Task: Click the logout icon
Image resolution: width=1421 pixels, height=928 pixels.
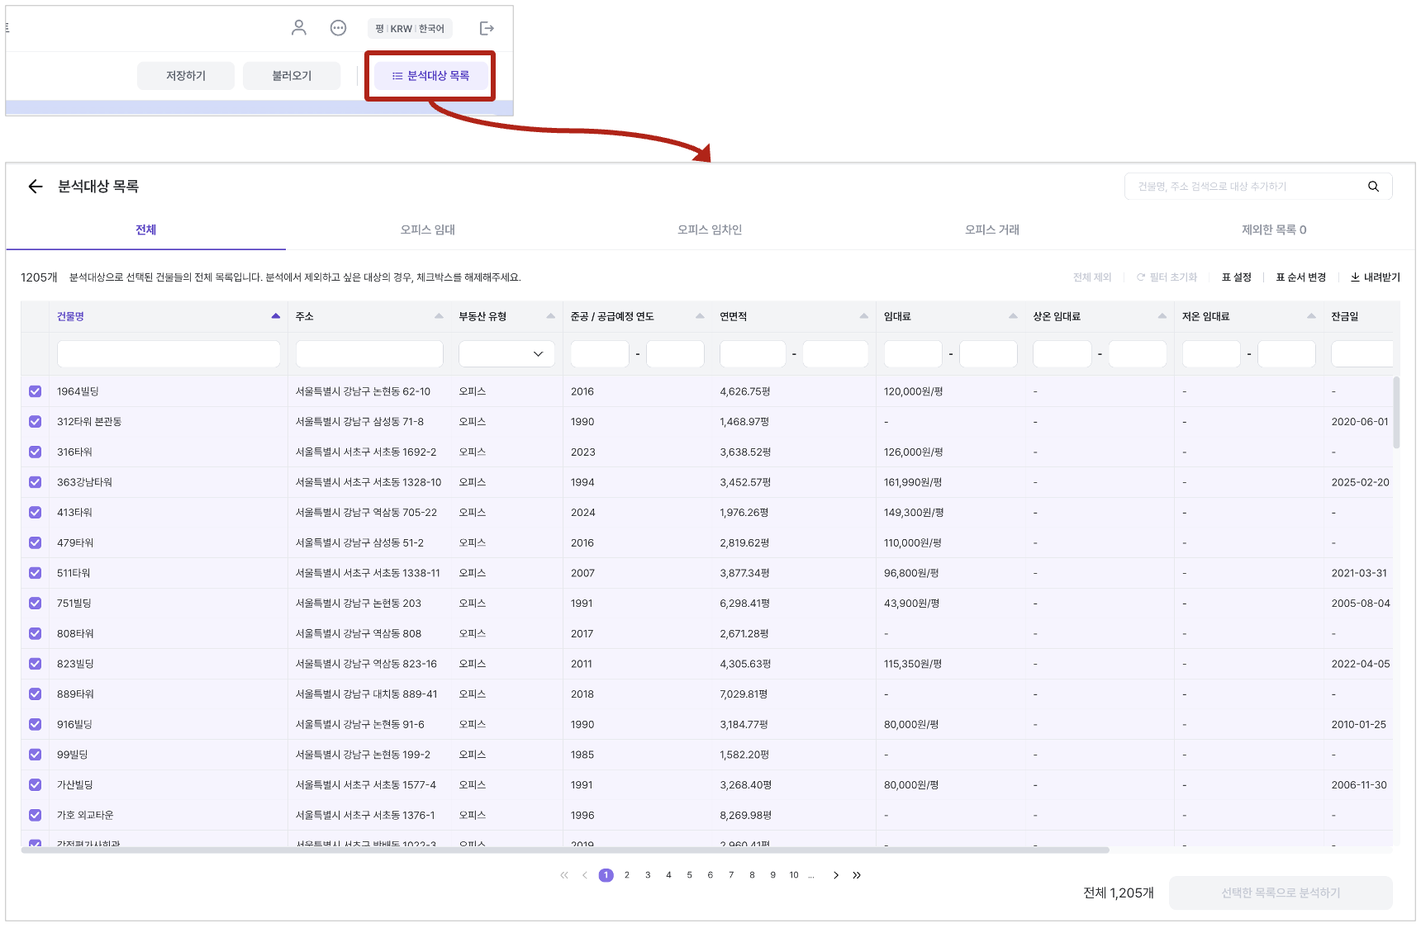Action: (x=487, y=28)
